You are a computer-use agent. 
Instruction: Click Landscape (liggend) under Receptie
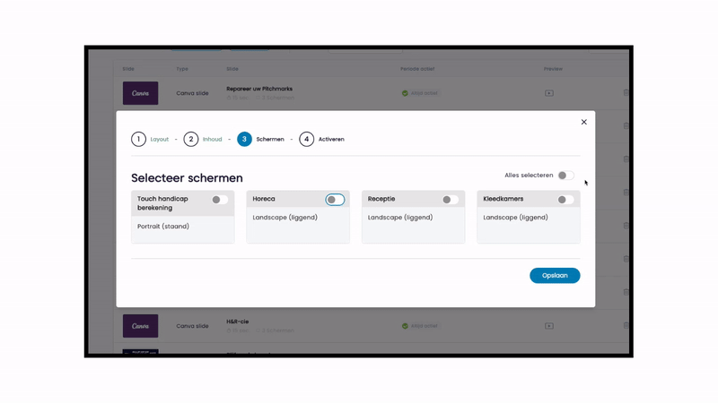pyautogui.click(x=400, y=218)
